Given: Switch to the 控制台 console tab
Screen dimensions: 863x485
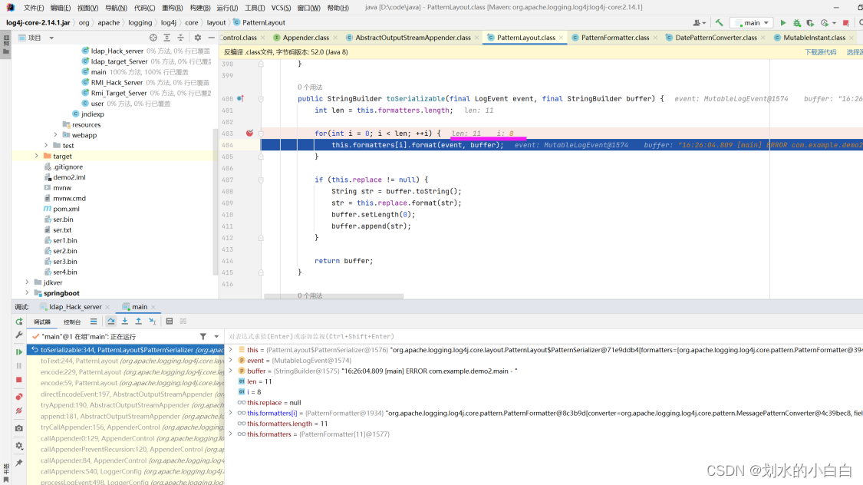Looking at the screenshot, I should [72, 322].
